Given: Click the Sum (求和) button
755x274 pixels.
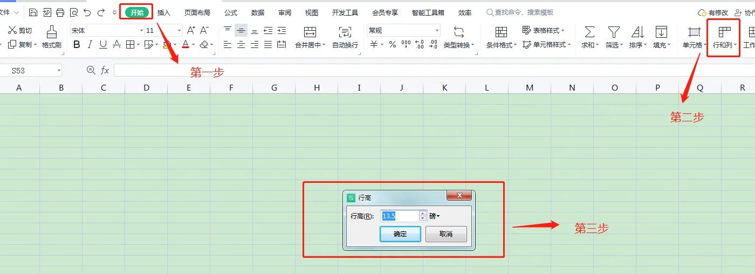Looking at the screenshot, I should [x=589, y=37].
